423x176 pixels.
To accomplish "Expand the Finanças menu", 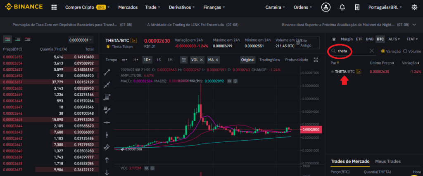I will click(214, 7).
